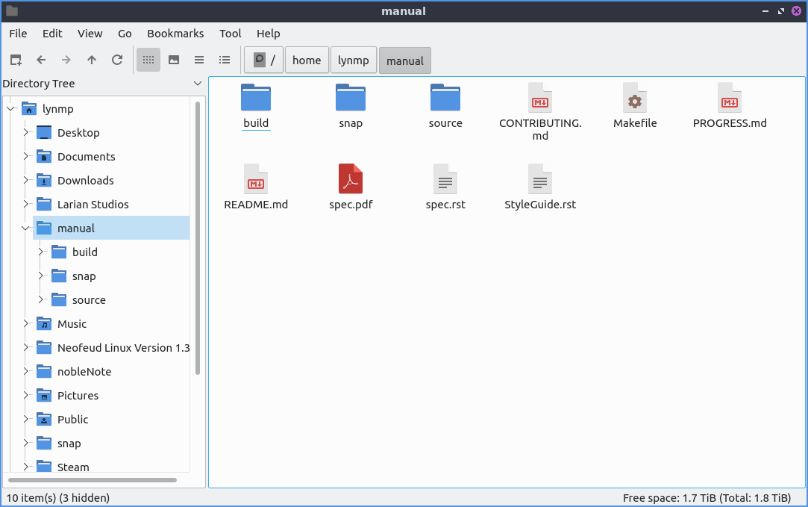Toggle the detailed list view mode
This screenshot has width=808, height=507.
pyautogui.click(x=225, y=60)
